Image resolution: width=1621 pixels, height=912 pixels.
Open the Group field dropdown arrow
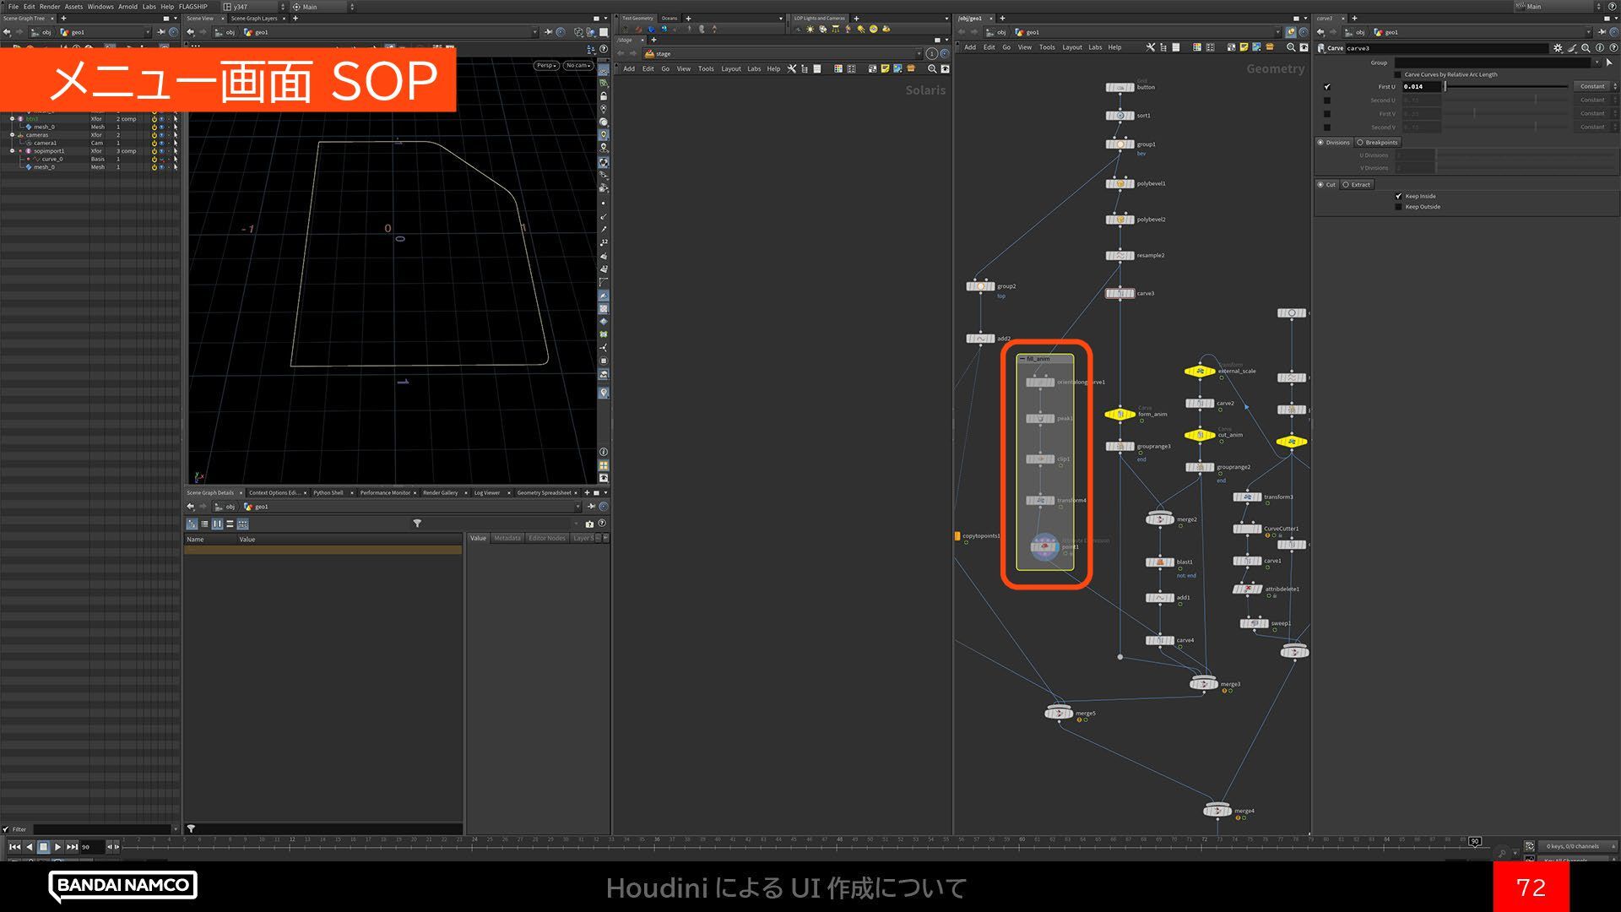click(1596, 62)
